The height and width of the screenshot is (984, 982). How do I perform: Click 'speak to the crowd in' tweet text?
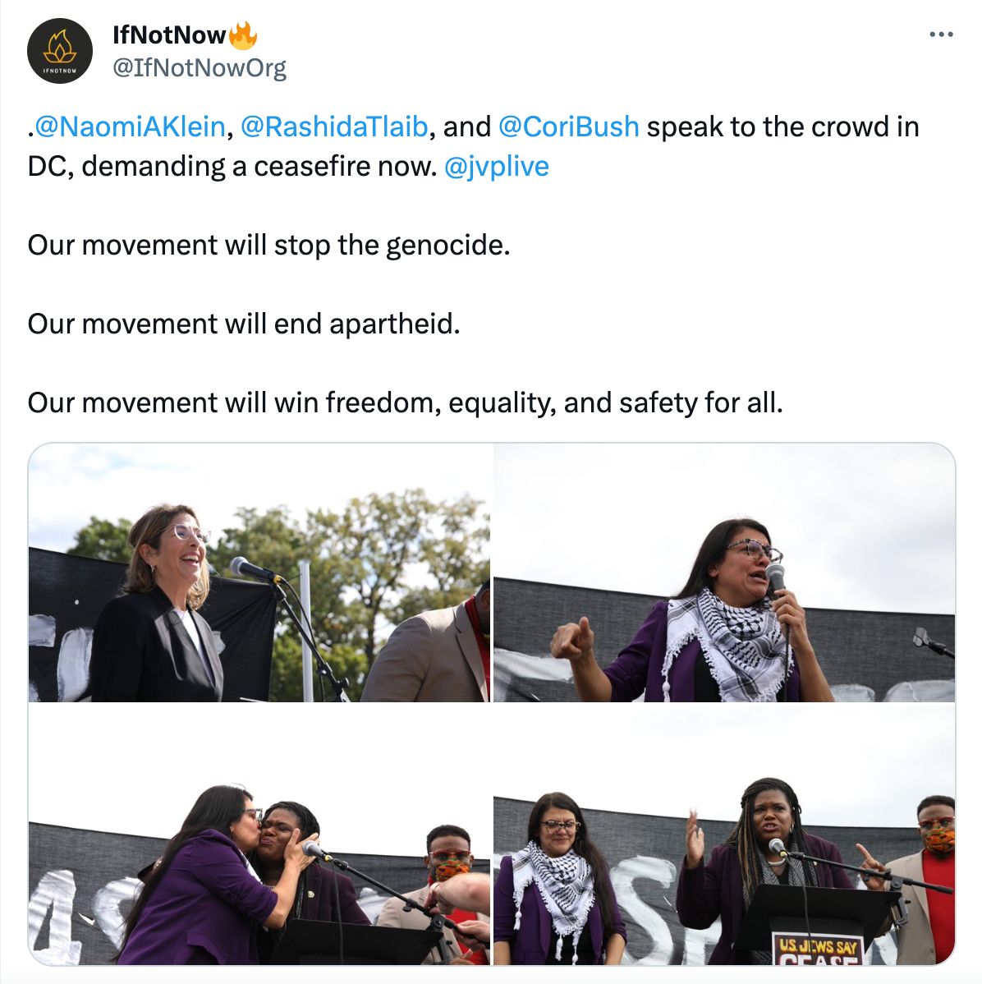782,126
